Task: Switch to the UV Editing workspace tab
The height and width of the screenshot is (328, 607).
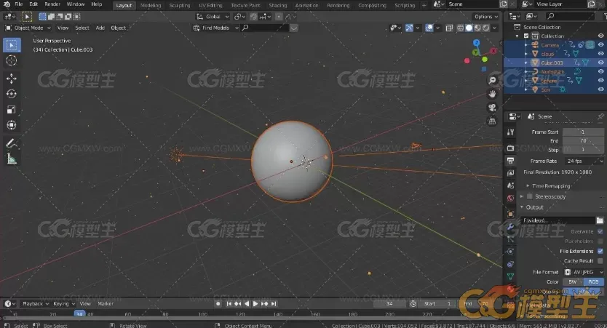Action: click(x=210, y=5)
